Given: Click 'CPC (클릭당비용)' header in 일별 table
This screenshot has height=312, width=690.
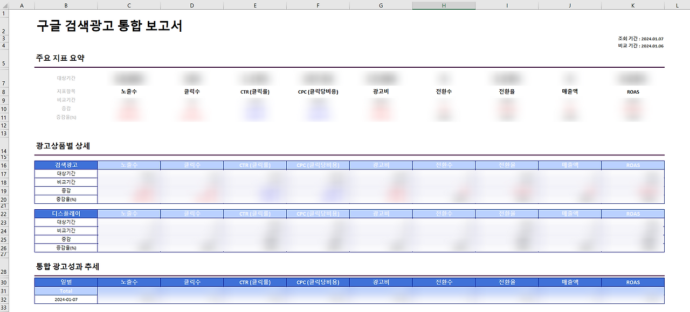Looking at the screenshot, I should (318, 282).
